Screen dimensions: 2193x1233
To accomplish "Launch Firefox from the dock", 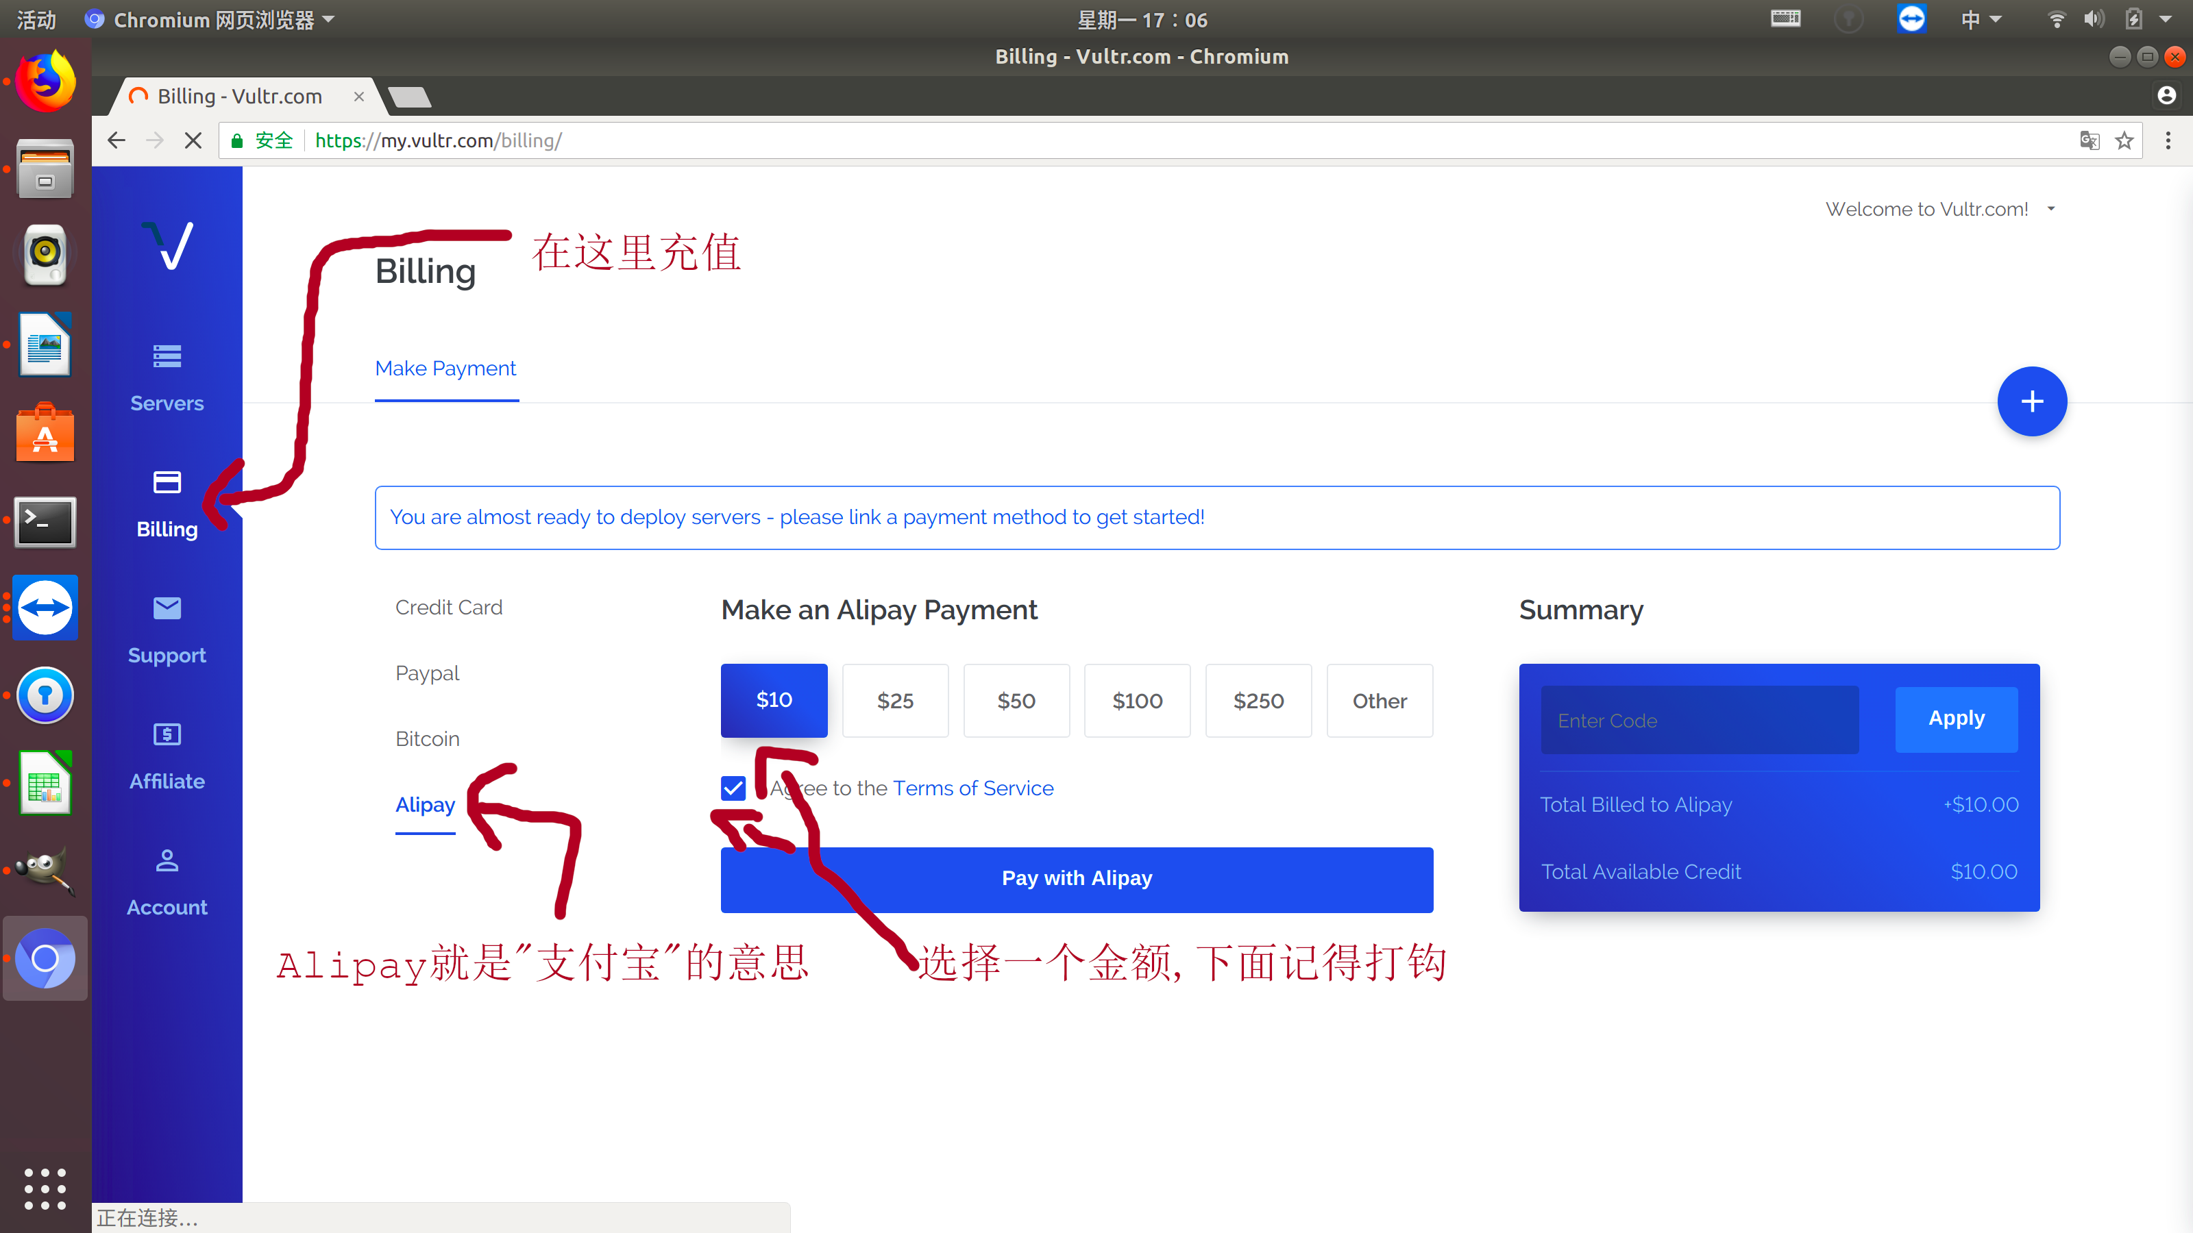I will (45, 81).
